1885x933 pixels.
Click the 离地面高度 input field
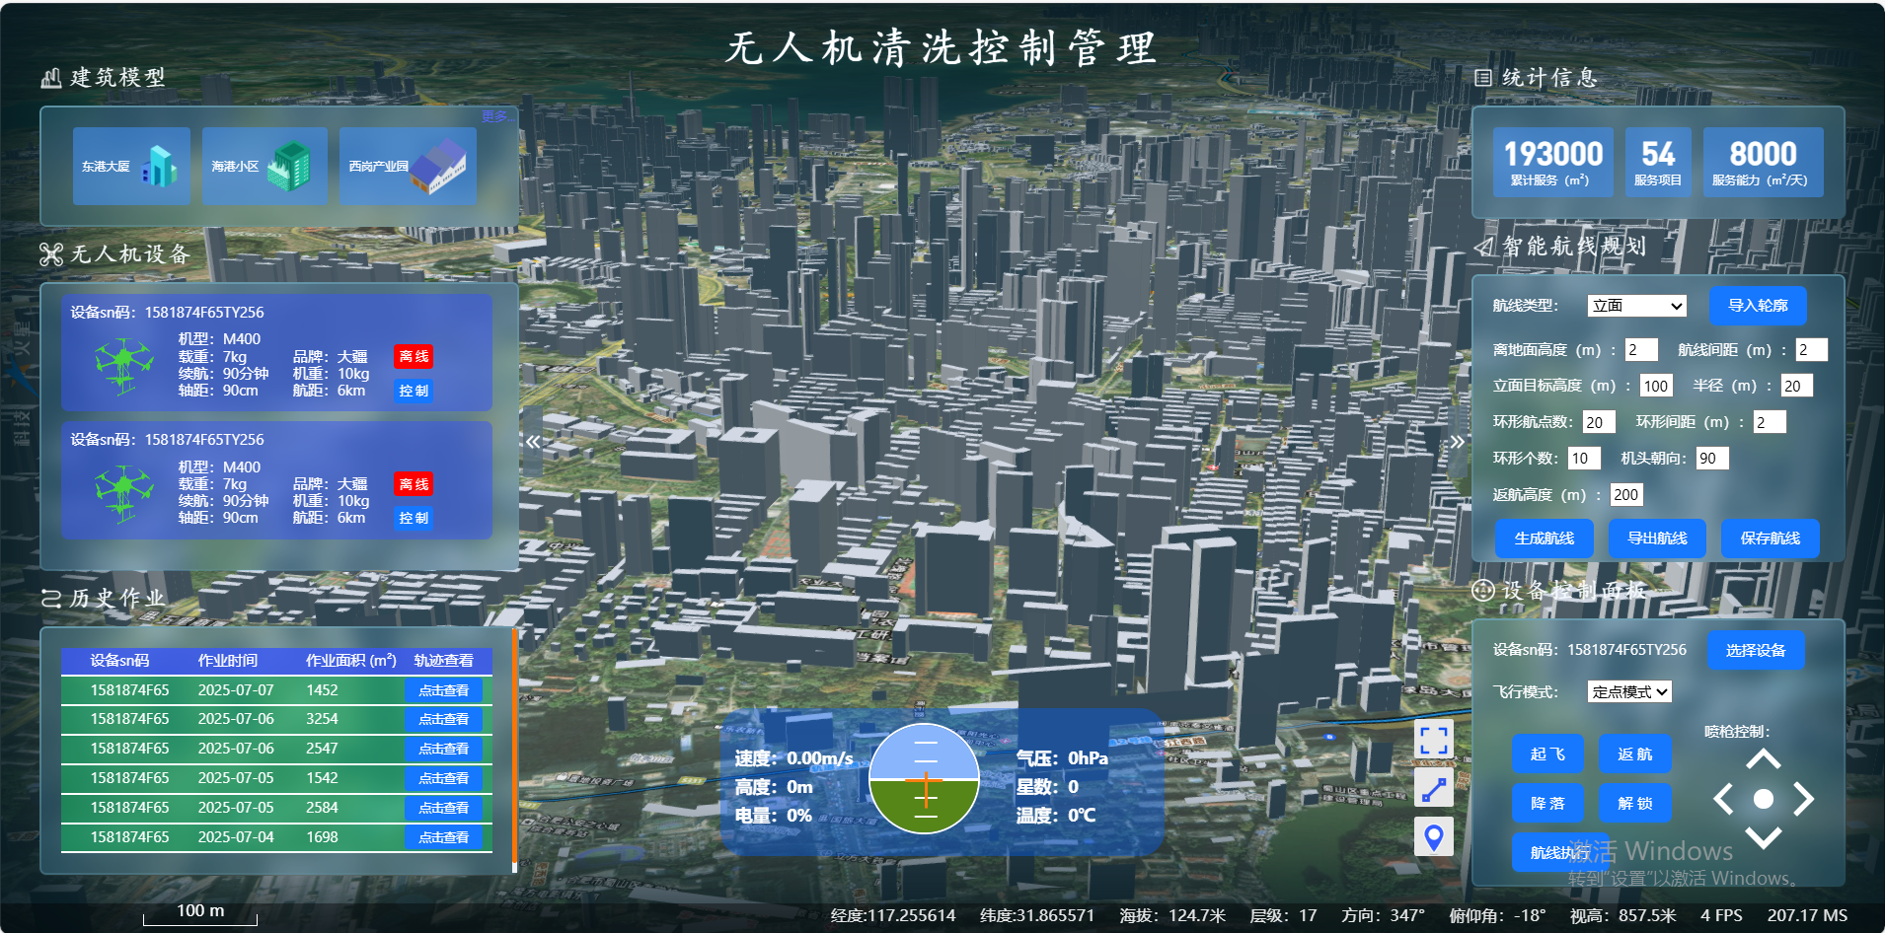pos(1640,350)
